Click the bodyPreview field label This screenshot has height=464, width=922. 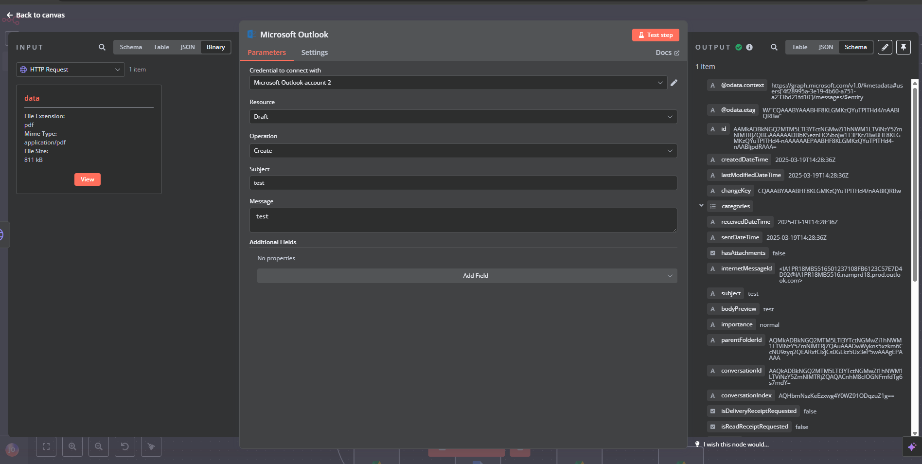click(x=738, y=309)
